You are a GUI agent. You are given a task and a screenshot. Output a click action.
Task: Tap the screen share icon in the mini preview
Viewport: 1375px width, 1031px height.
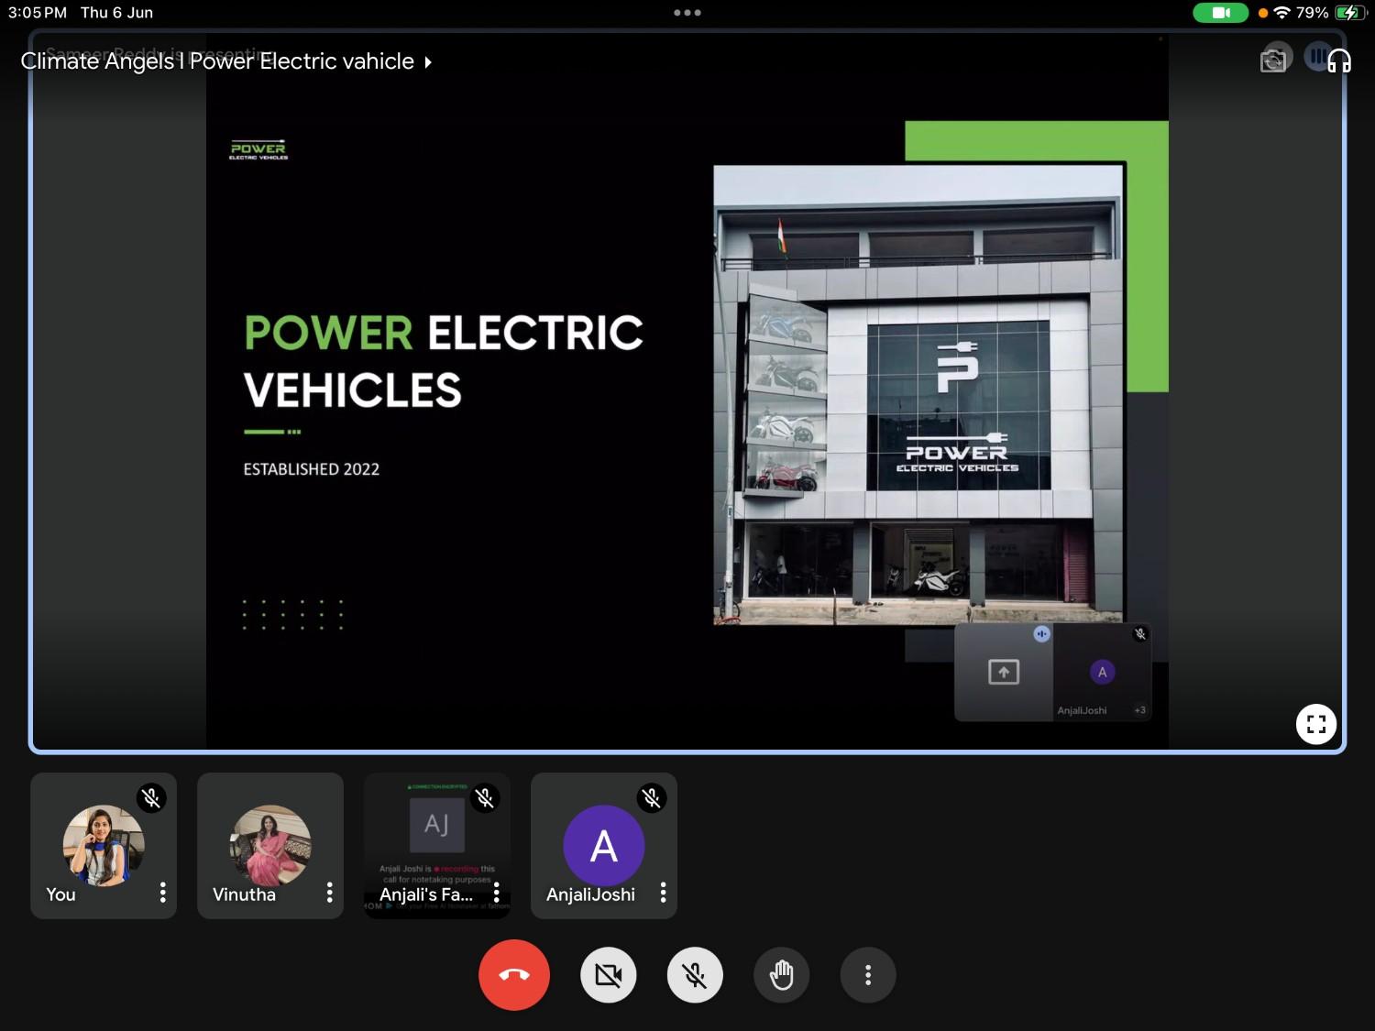(1004, 673)
